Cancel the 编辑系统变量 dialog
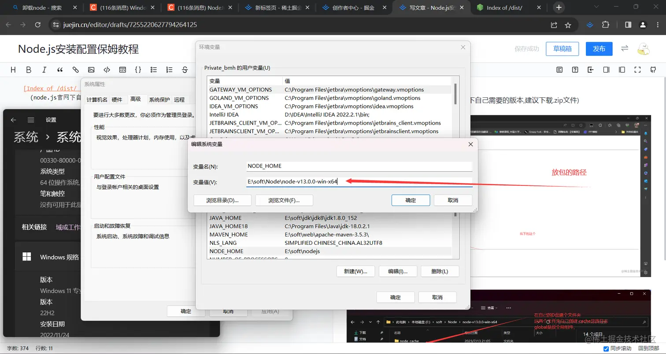 coord(453,200)
